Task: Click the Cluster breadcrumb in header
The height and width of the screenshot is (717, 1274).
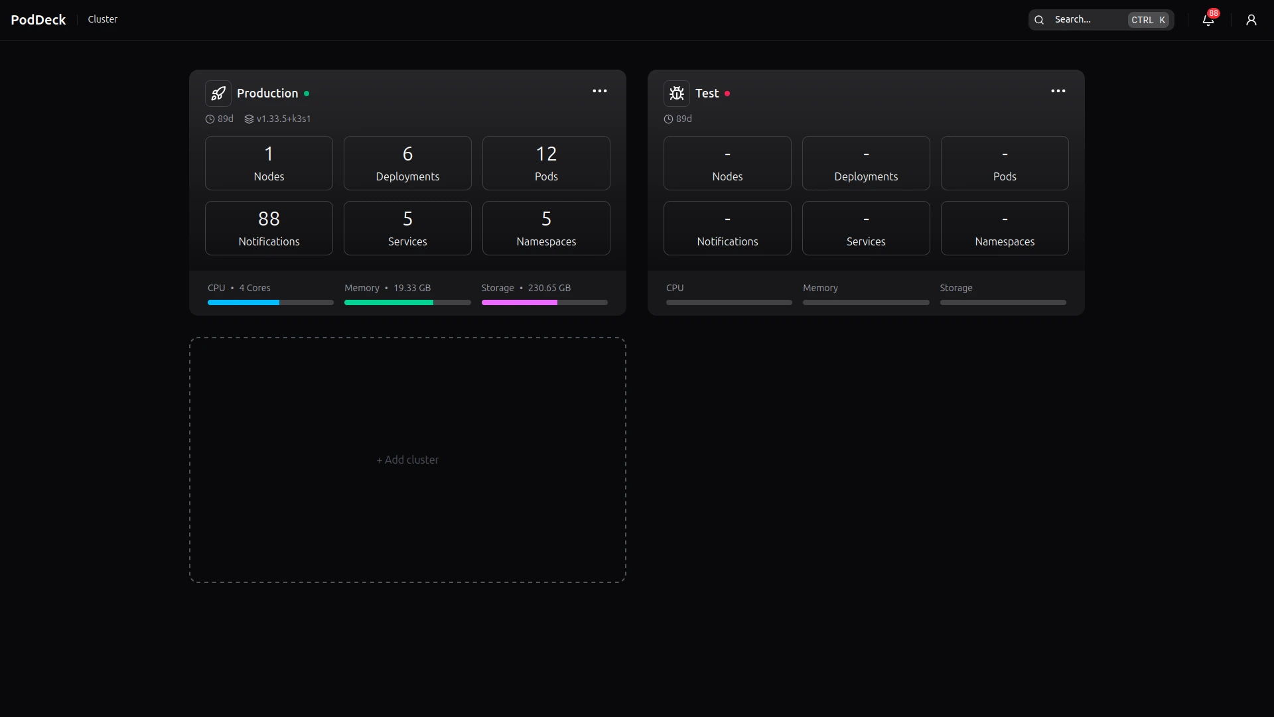Action: pos(102,19)
